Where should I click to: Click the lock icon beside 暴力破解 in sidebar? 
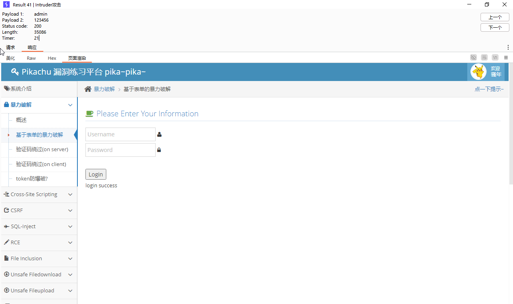coord(6,105)
